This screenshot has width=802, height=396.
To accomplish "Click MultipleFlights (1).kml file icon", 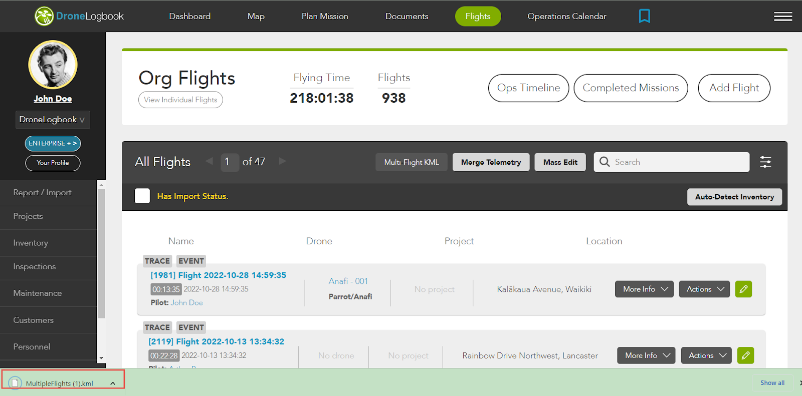I will 15,383.
